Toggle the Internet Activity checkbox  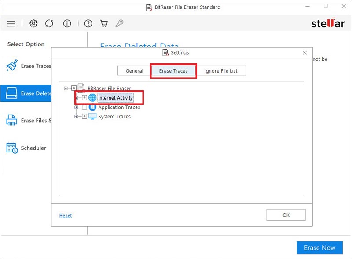point(84,98)
